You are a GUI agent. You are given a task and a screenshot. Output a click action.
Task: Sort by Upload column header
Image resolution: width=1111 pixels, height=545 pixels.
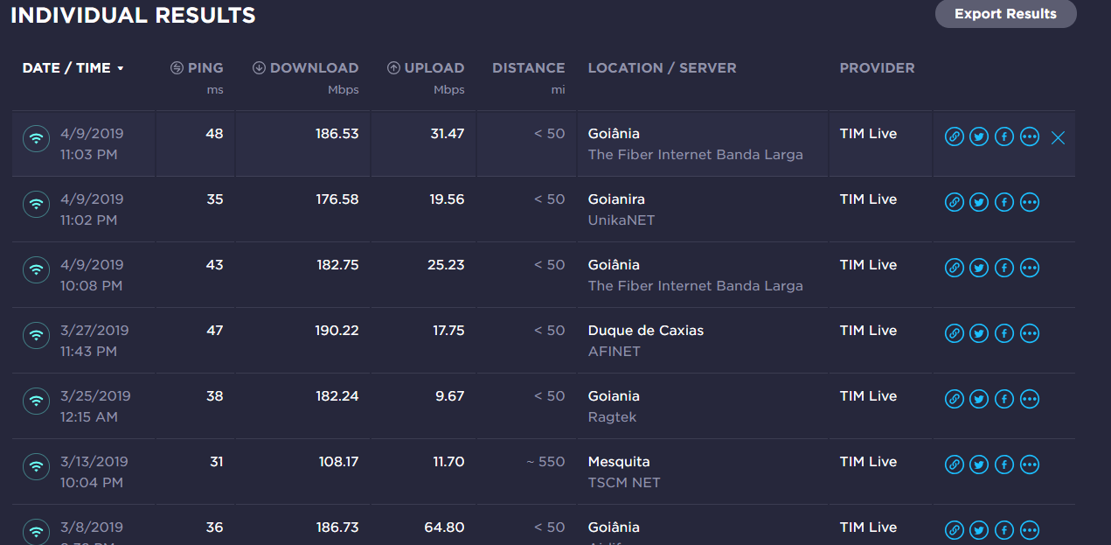(426, 67)
